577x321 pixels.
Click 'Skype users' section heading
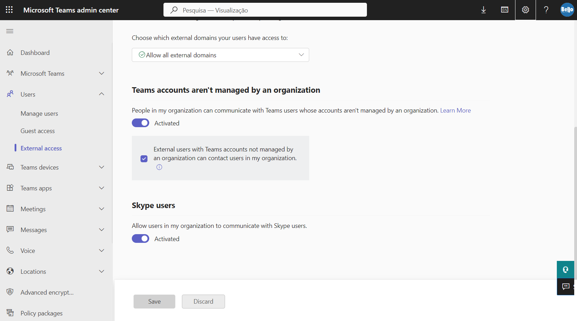click(x=153, y=205)
